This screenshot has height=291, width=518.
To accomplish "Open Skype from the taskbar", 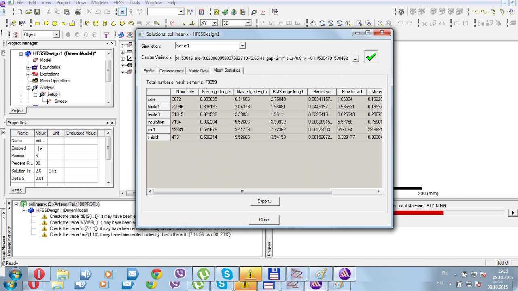I will (x=227, y=275).
